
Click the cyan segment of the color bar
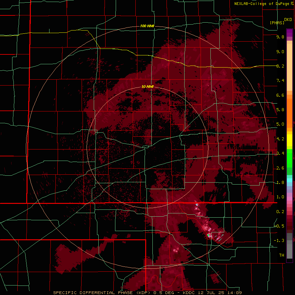[289, 180]
